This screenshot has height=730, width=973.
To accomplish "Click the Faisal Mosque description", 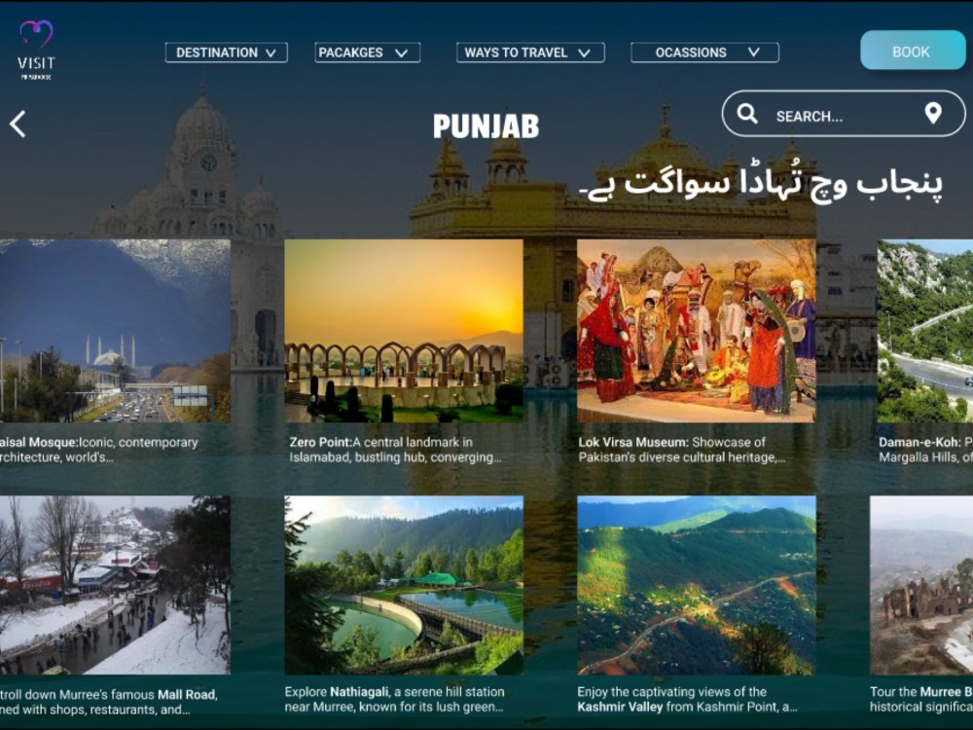I will click(x=99, y=450).
